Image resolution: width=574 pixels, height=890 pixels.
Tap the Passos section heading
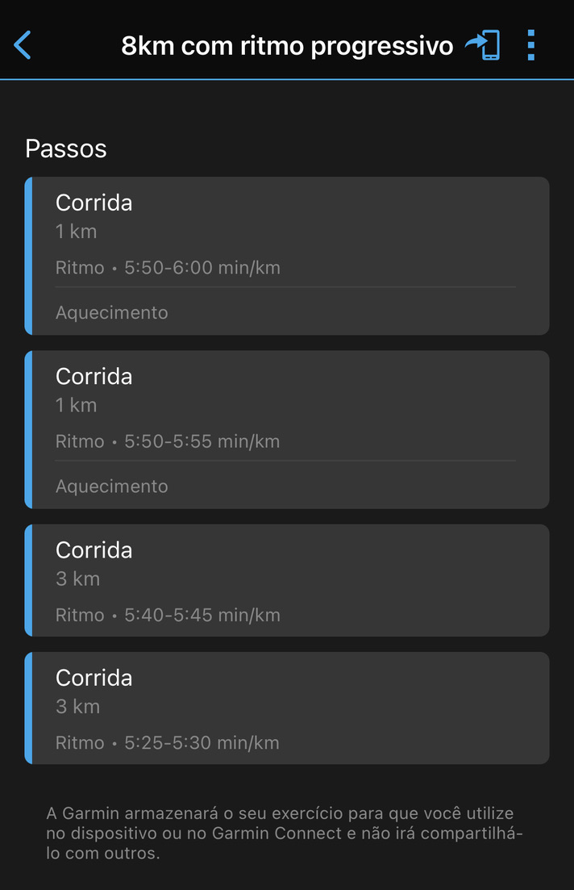coord(66,148)
